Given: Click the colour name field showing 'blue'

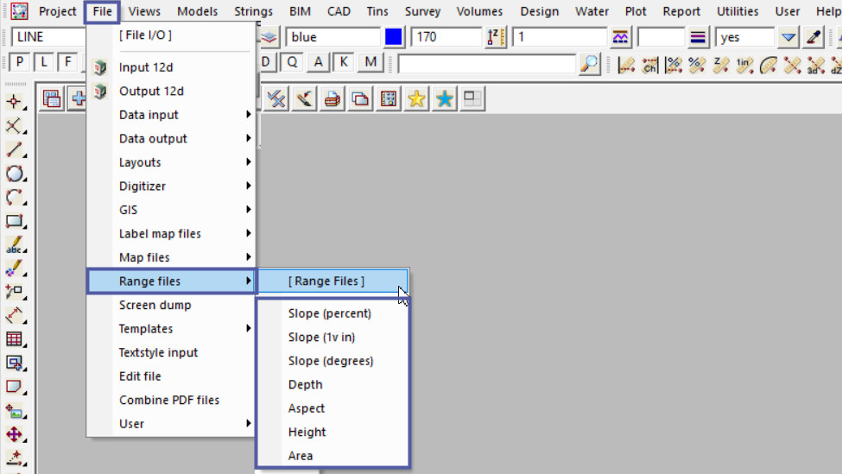Looking at the screenshot, I should 332,37.
